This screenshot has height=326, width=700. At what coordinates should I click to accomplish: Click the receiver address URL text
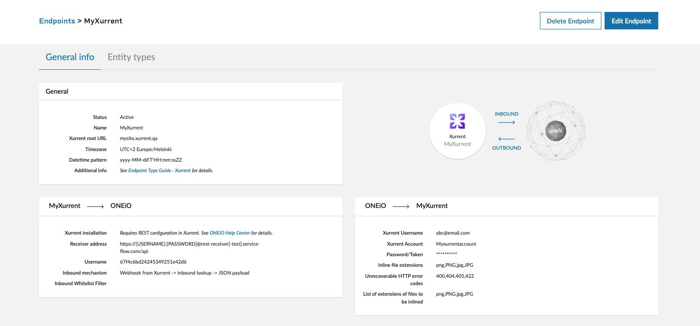tap(190, 247)
